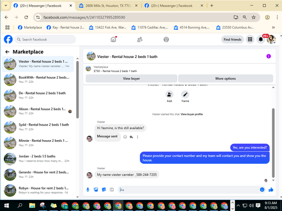This screenshot has width=282, height=211.
Task: Open the Chrome profile icon
Action: (x=267, y=17)
